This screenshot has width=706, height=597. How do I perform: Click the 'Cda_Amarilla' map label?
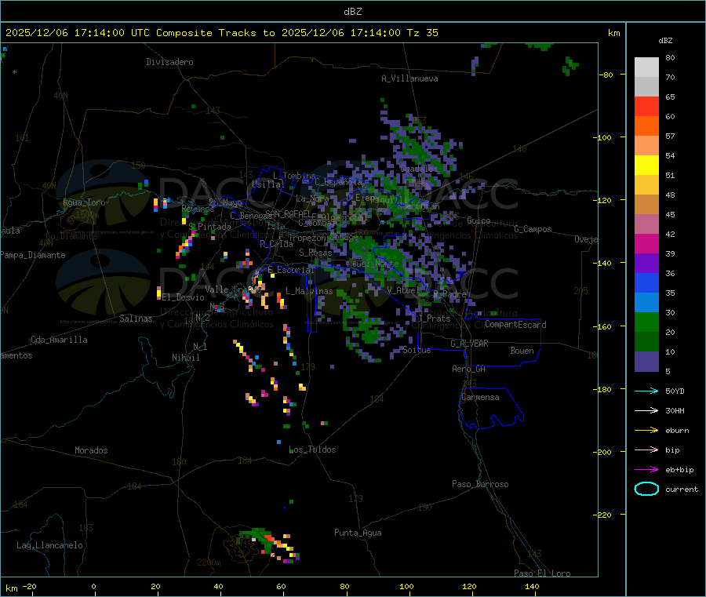[x=59, y=340]
